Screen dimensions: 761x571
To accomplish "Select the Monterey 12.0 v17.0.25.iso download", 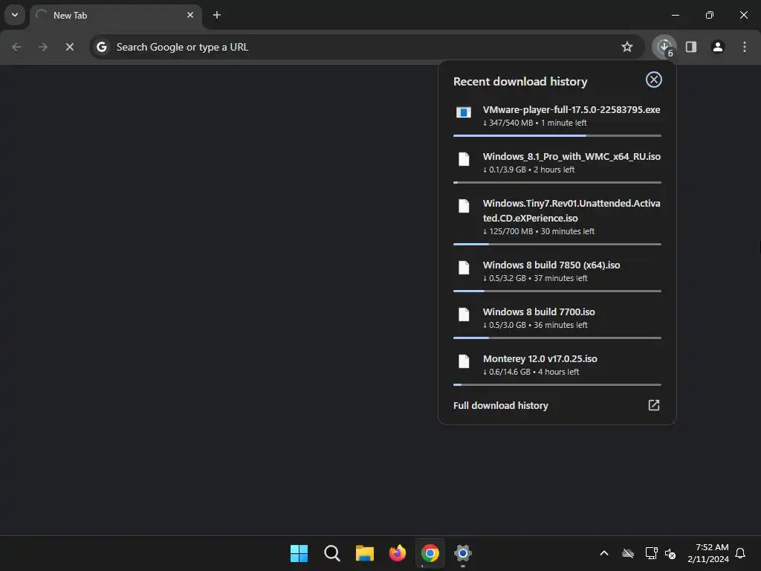I will tap(540, 359).
